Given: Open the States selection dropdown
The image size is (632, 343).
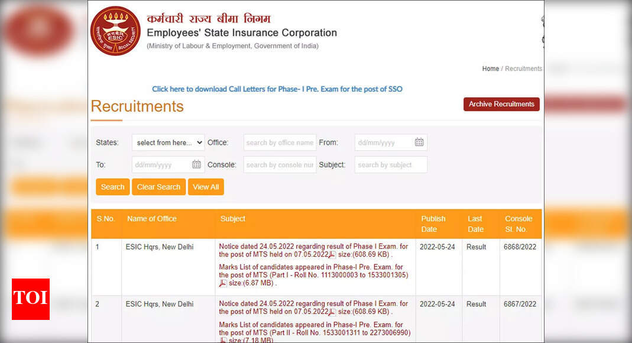Looking at the screenshot, I should pos(168,142).
